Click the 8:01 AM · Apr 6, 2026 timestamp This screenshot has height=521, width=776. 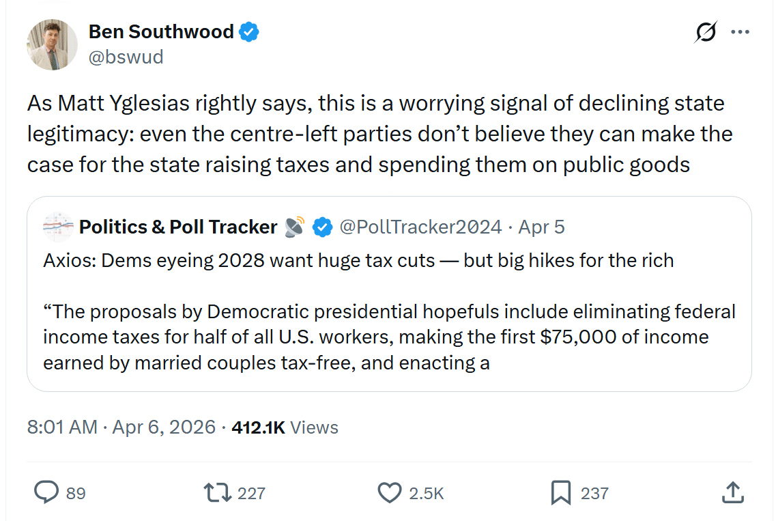[x=121, y=427]
